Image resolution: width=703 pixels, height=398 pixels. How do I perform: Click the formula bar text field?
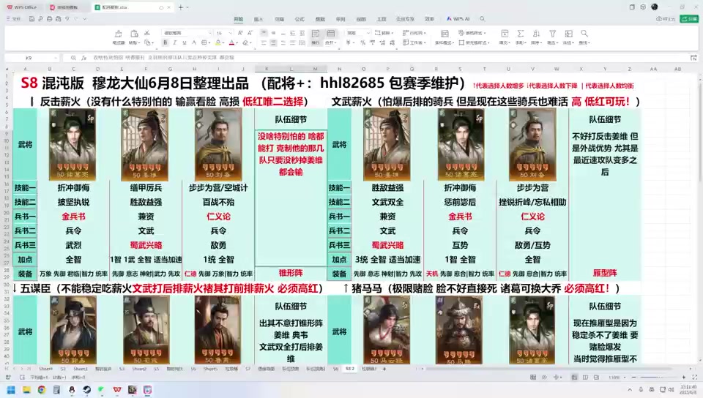(389, 58)
